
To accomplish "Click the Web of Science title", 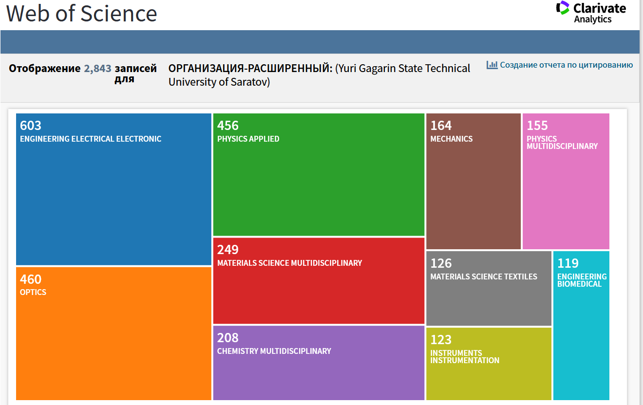I will pyautogui.click(x=82, y=13).
